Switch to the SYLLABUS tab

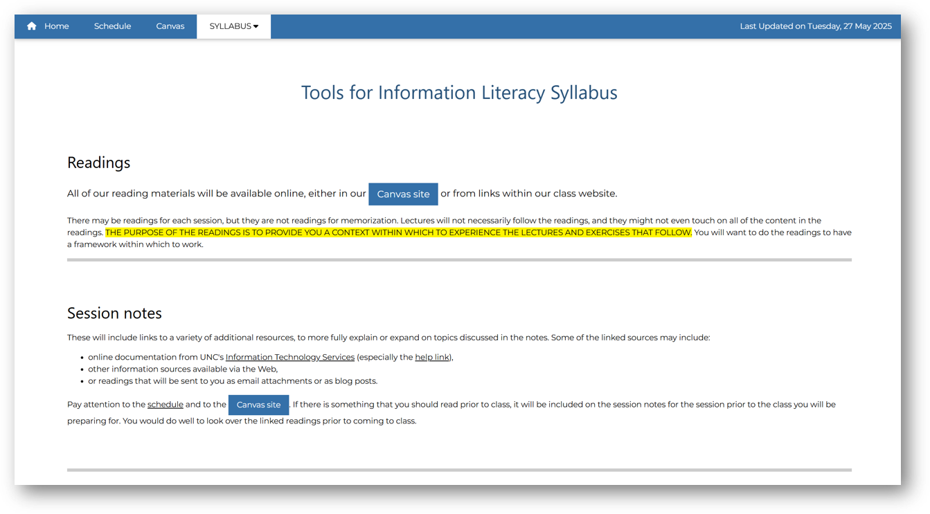(x=229, y=26)
